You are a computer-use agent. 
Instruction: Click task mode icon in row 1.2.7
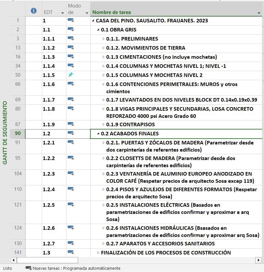[71, 243]
